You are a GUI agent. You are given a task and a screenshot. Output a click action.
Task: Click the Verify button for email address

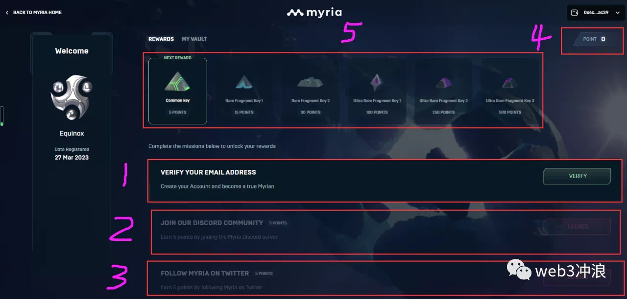578,176
